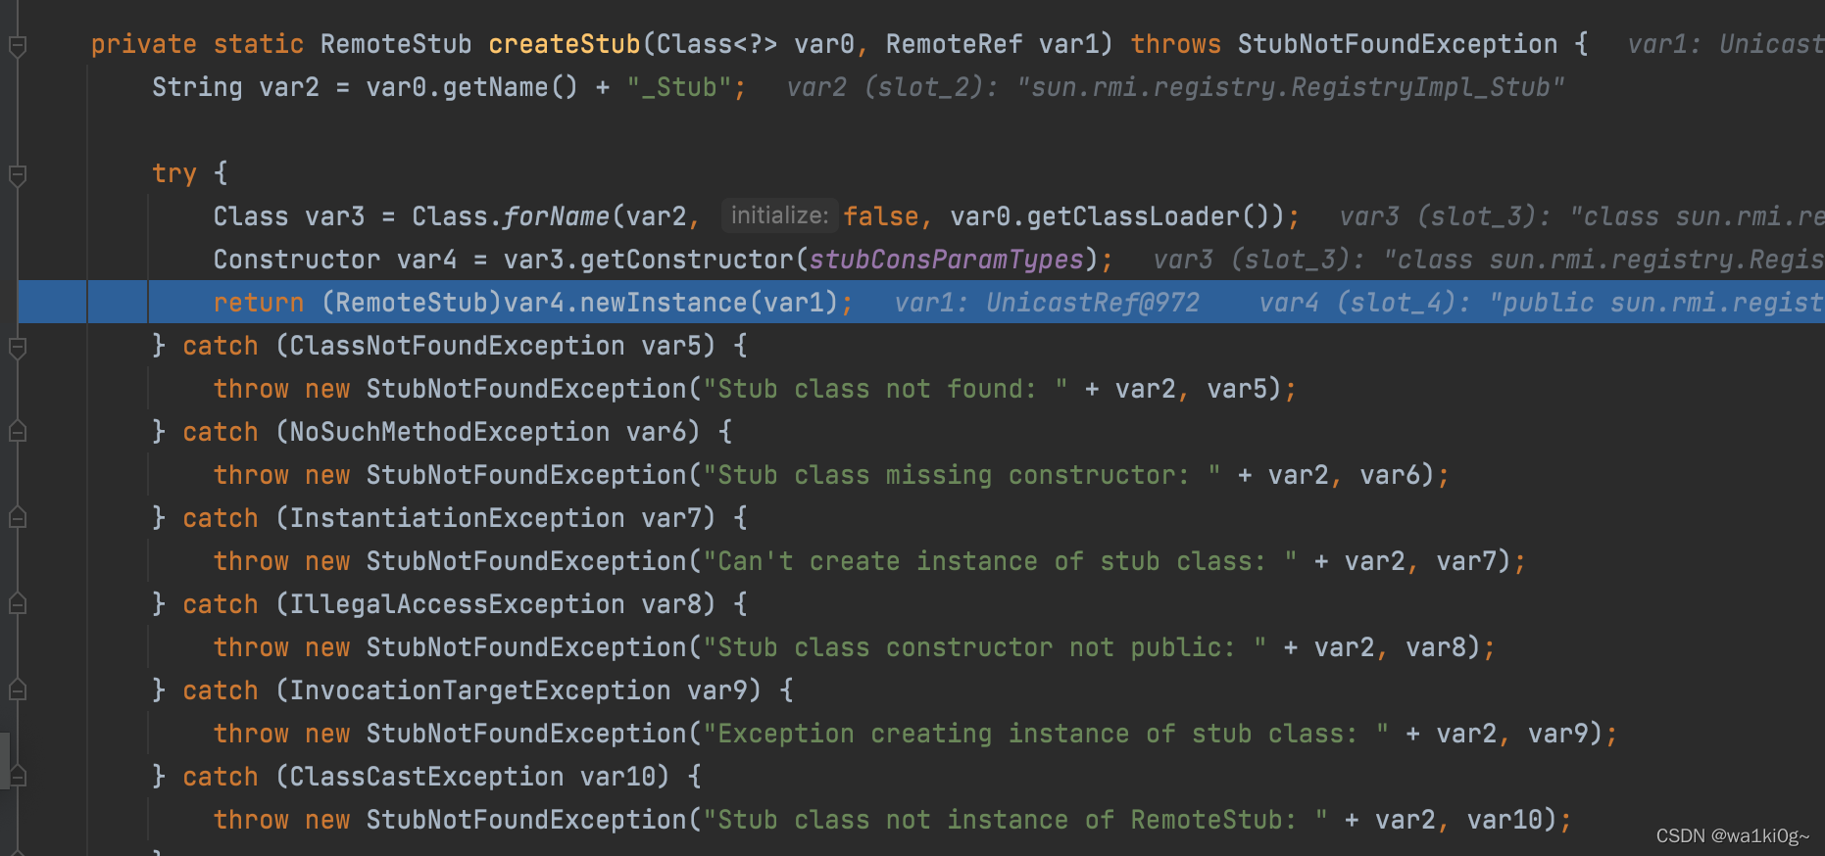Screen dimensions: 1825x856
Task: Fold the InvocationTargetException catch block
Action: 18,690
